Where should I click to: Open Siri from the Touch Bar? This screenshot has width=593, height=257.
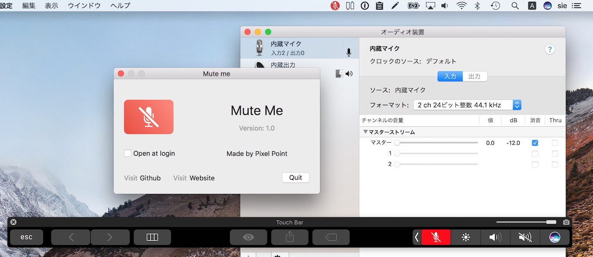[555, 237]
